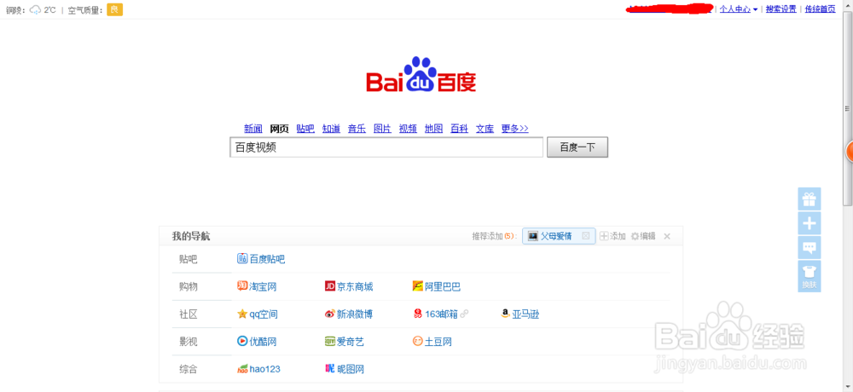Switch to the 文库 tab
This screenshot has height=392, width=853.
pos(485,129)
